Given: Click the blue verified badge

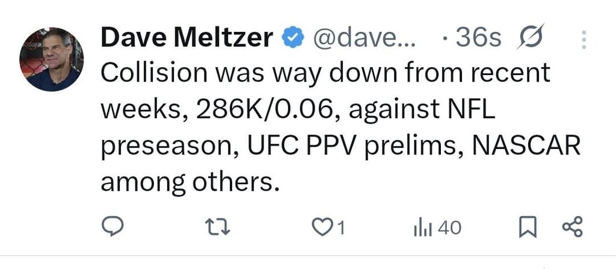Looking at the screenshot, I should click(293, 38).
